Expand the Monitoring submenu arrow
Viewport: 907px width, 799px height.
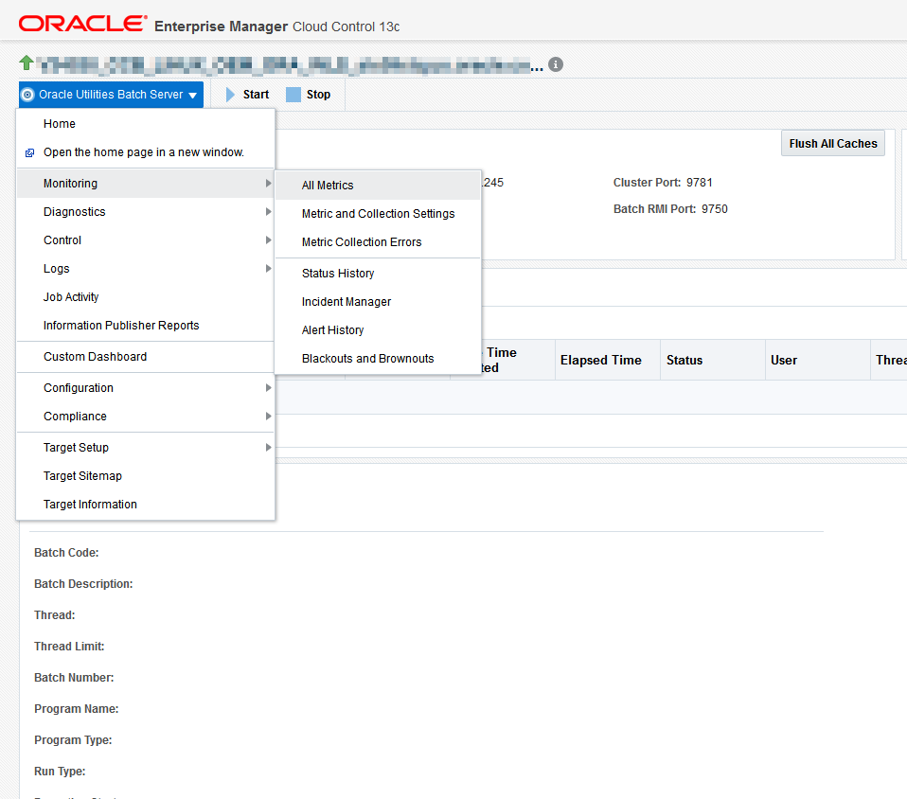coord(268,184)
